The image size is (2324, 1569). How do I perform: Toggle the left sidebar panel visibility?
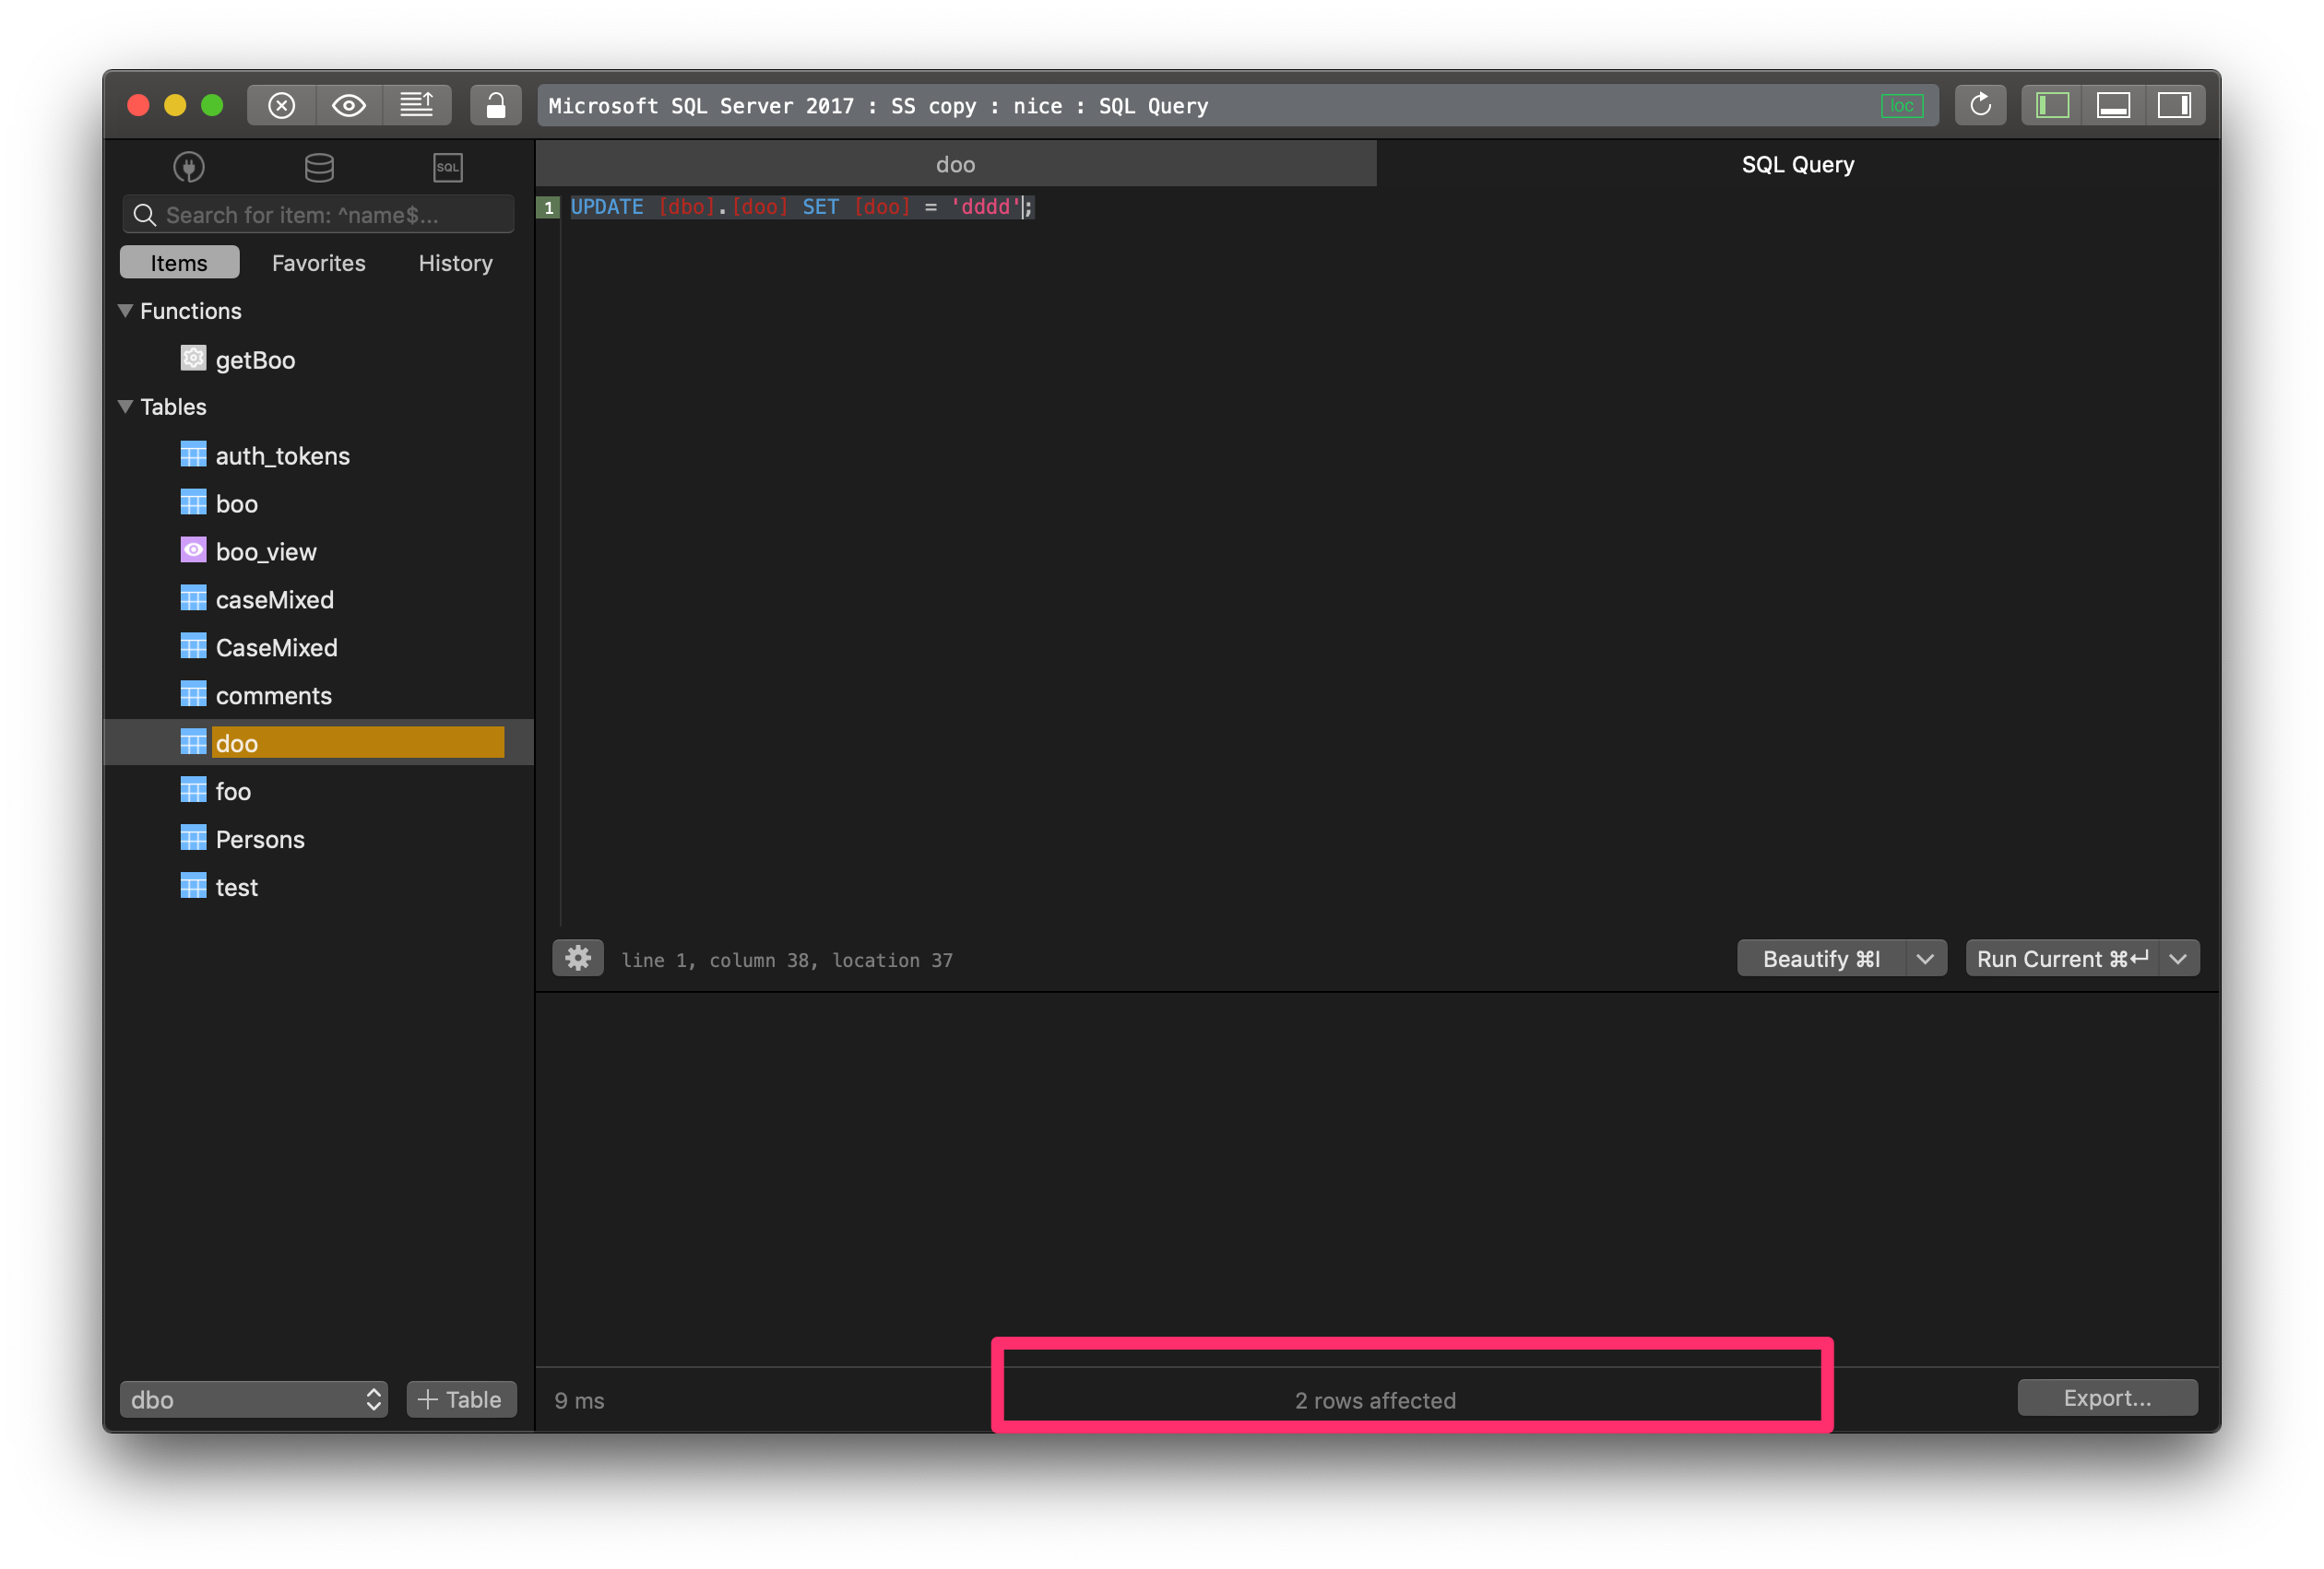2051,104
